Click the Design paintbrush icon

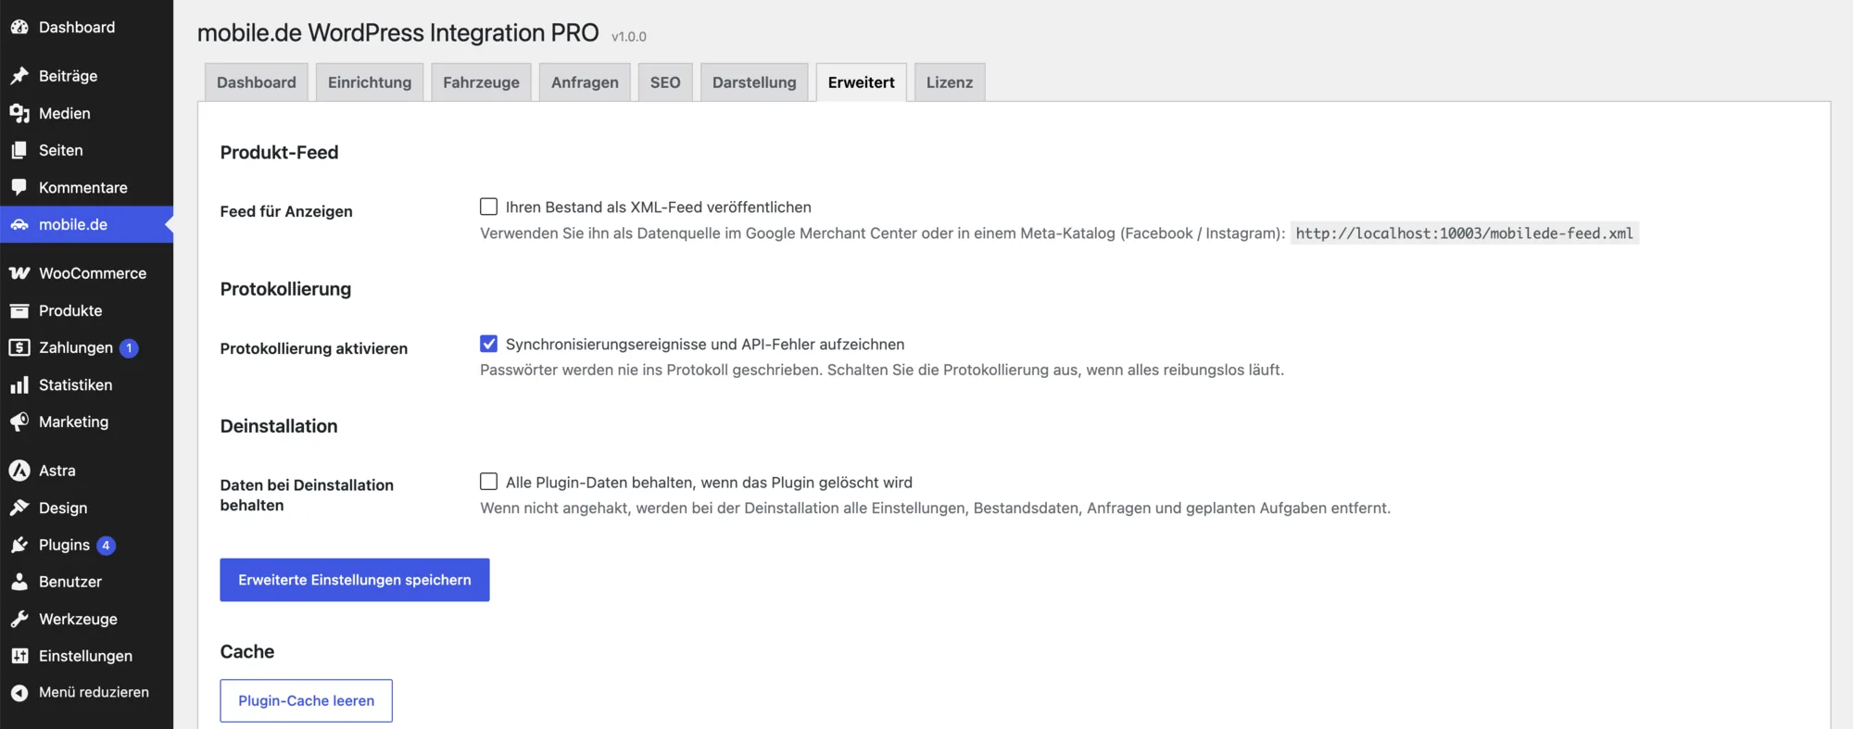coord(19,508)
